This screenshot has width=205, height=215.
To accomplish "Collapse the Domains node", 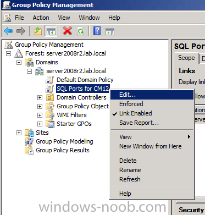I will (19, 62).
